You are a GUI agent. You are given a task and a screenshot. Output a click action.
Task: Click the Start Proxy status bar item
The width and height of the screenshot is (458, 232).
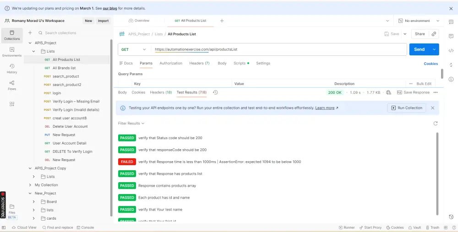(371, 227)
